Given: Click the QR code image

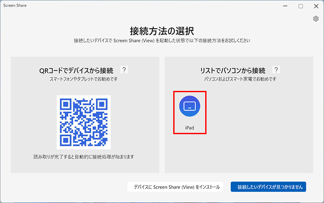Looking at the screenshot, I should pos(84,122).
